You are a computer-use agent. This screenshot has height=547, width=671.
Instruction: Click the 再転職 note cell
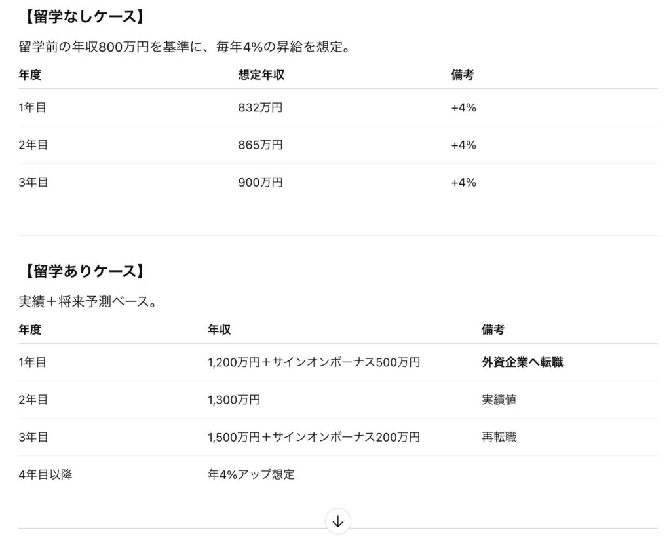click(x=499, y=436)
